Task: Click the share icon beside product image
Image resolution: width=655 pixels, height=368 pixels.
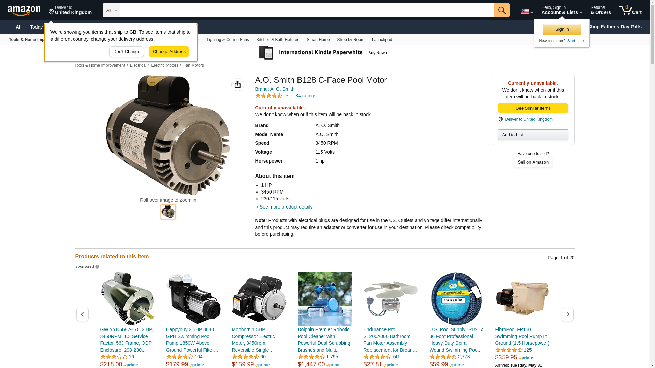Action: tap(238, 85)
